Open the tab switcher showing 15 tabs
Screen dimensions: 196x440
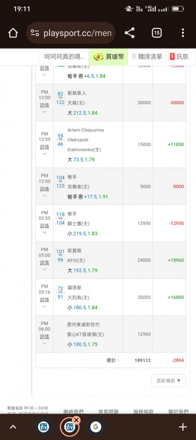(x=157, y=33)
